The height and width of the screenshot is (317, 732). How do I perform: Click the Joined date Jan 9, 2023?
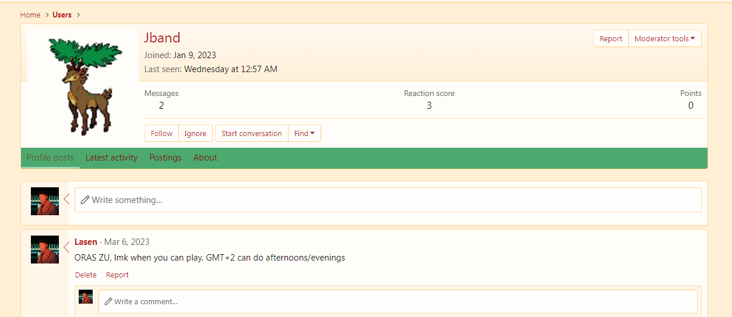point(195,55)
